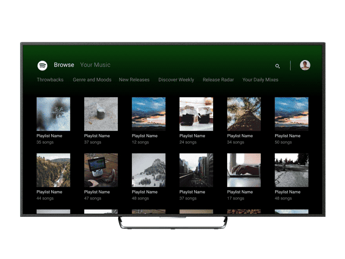Switch to the Your Music tab
Image resolution: width=345 pixels, height=259 pixels.
pos(95,65)
